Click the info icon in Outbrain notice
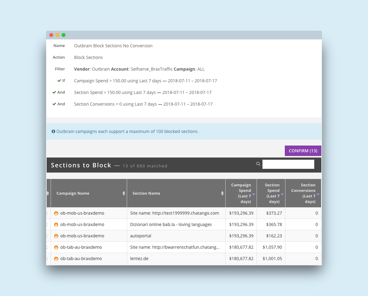Image resolution: width=368 pixels, height=296 pixels. [x=53, y=131]
